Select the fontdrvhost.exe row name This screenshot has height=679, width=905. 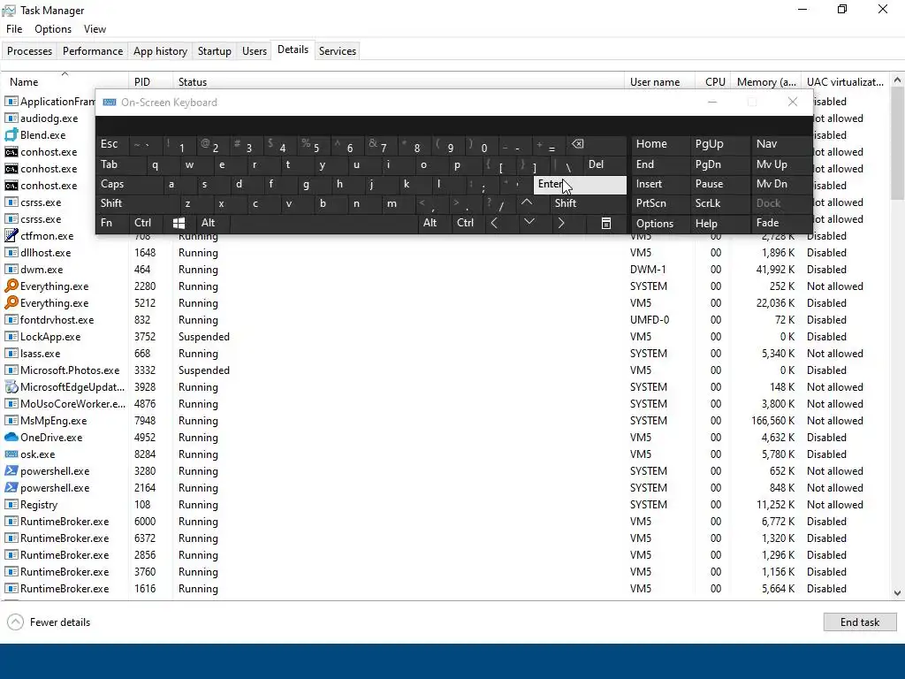(57, 320)
